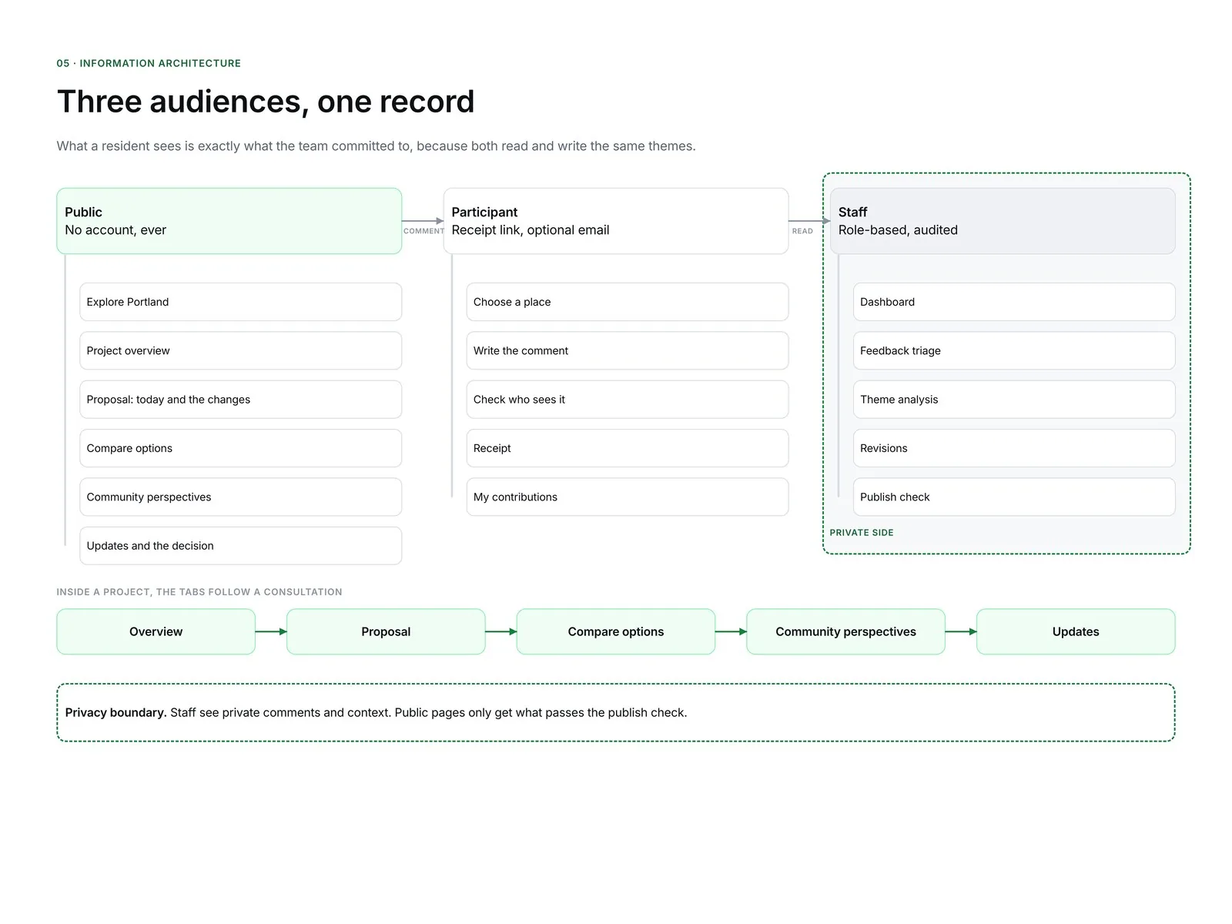Viewport: 1232px width, 924px height.
Task: Click Check who sees it
Action: 628,400
